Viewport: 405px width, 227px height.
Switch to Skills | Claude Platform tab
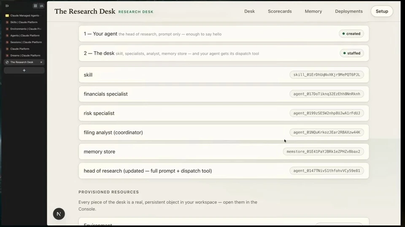coord(24,22)
